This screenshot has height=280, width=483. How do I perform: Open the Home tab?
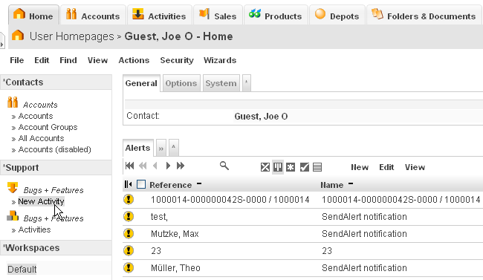[x=33, y=15]
